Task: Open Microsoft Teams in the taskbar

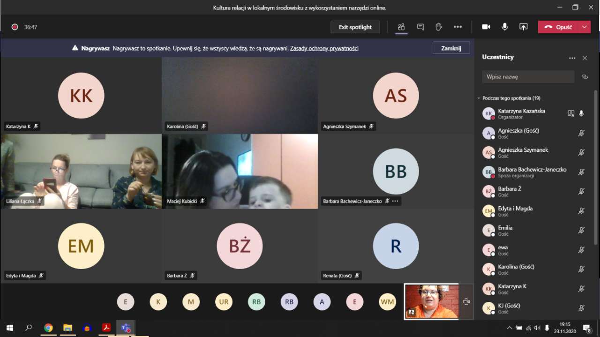Action: coord(126,328)
